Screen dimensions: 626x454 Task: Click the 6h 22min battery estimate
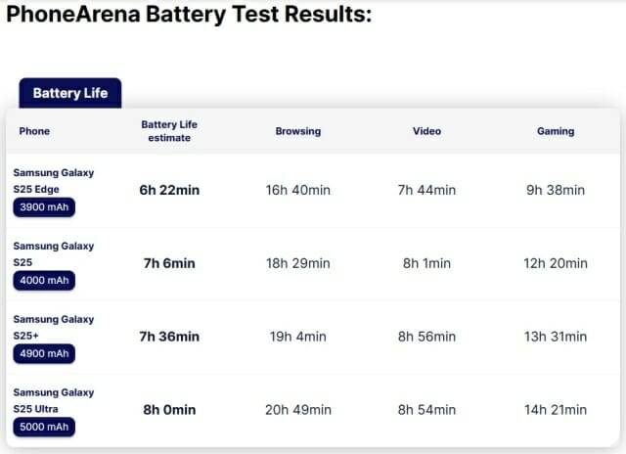pyautogui.click(x=169, y=190)
